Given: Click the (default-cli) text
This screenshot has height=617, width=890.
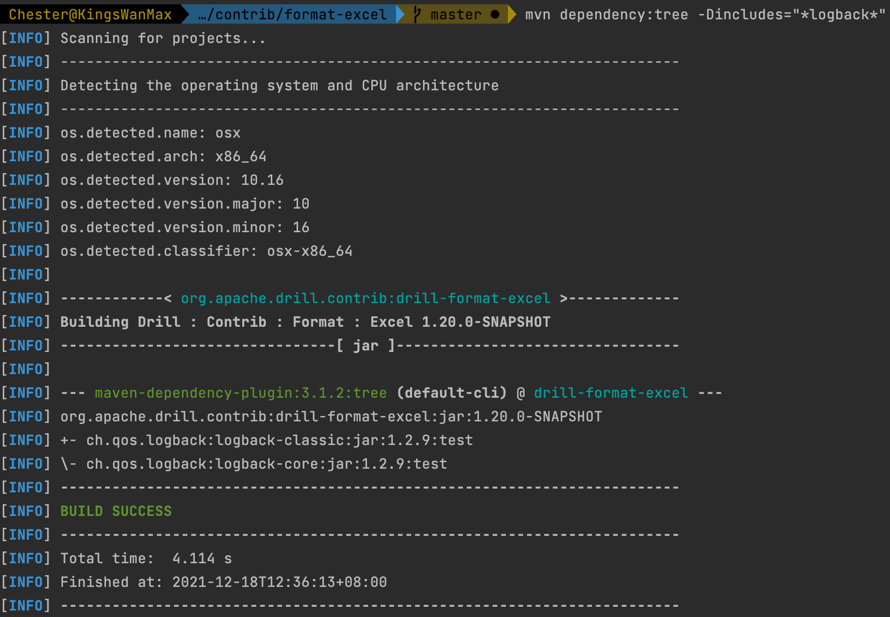Looking at the screenshot, I should tap(451, 393).
